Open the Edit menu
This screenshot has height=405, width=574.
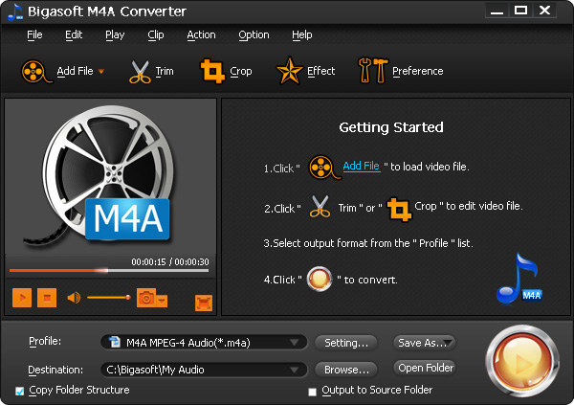pos(74,34)
